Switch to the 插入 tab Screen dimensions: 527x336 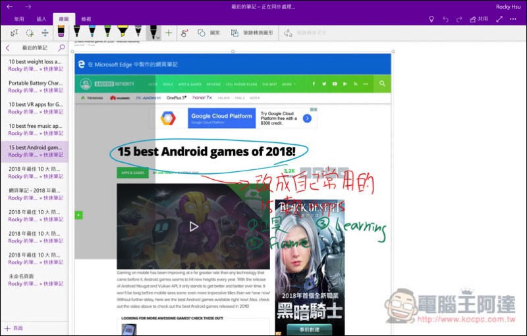point(42,19)
